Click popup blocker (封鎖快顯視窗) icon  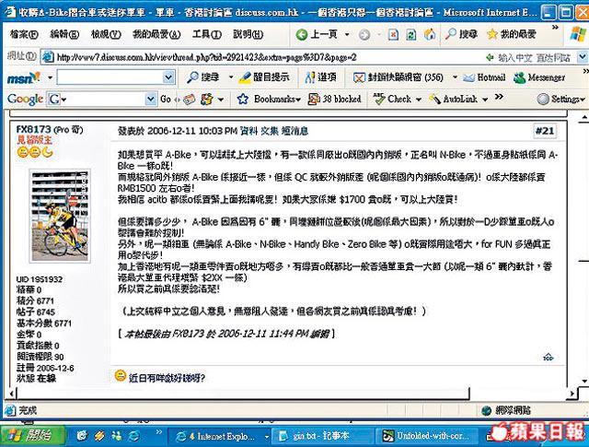click(359, 78)
